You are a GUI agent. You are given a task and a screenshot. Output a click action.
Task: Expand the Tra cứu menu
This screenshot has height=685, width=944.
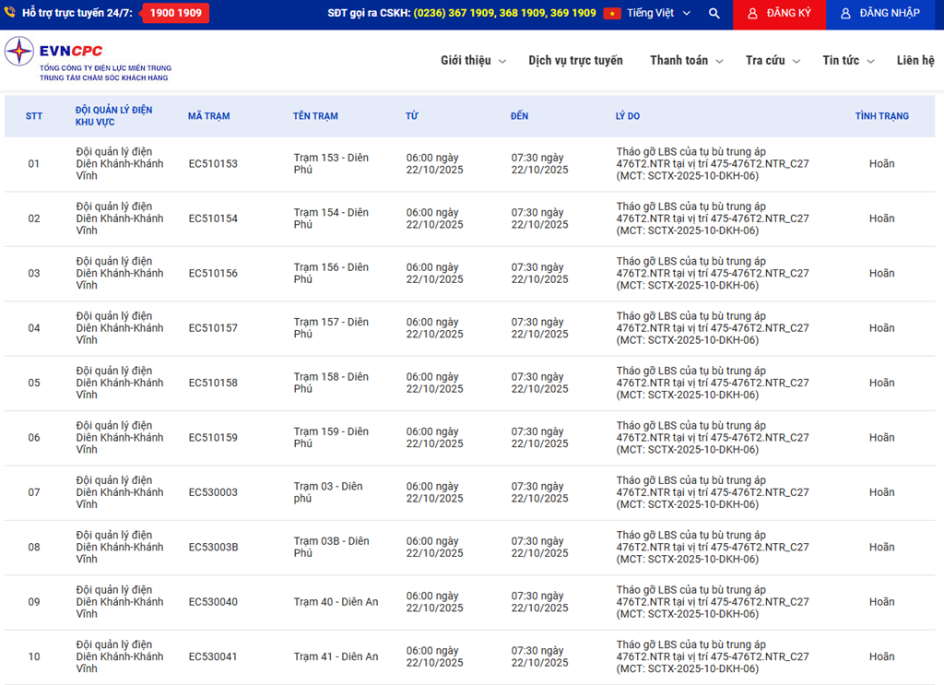(x=773, y=61)
